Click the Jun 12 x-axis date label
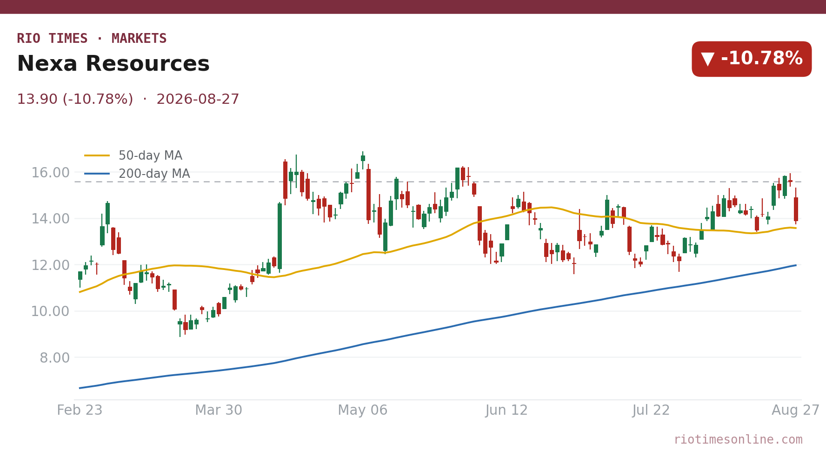Image resolution: width=826 pixels, height=465 pixels. click(x=506, y=411)
